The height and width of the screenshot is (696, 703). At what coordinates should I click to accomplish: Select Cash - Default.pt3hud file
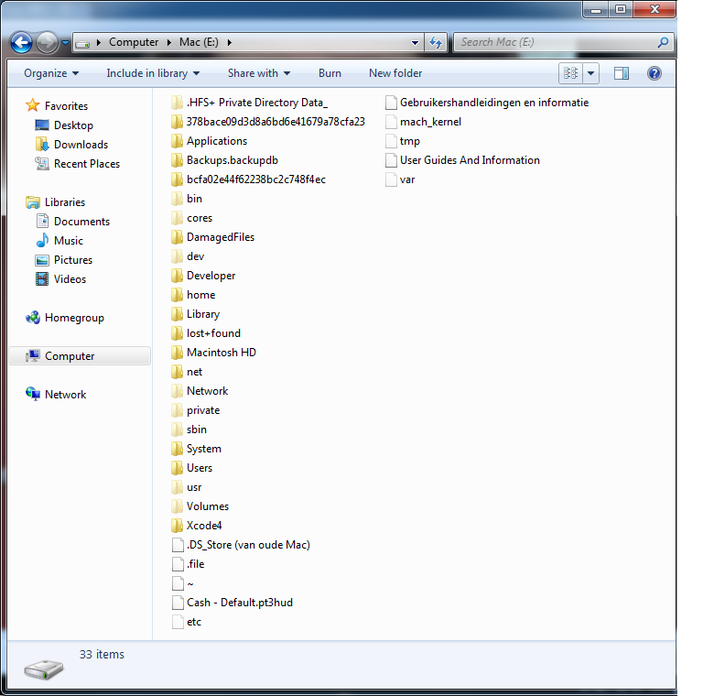[233, 603]
